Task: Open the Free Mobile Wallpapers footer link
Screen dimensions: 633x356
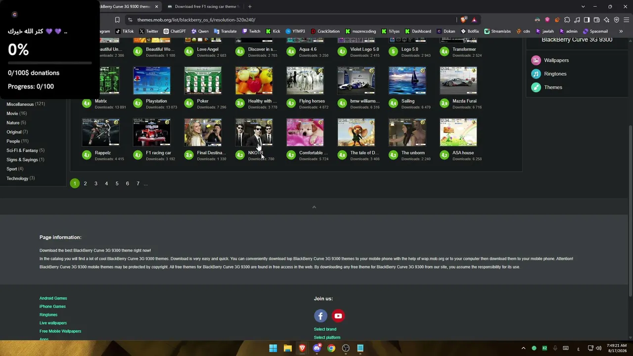Action: [x=60, y=331]
